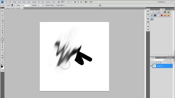Click the Rotate View icon in the application bar
This screenshot has width=175, height=98.
[x=81, y=2]
